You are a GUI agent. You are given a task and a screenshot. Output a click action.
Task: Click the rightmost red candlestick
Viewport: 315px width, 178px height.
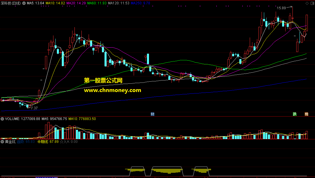click(307, 23)
